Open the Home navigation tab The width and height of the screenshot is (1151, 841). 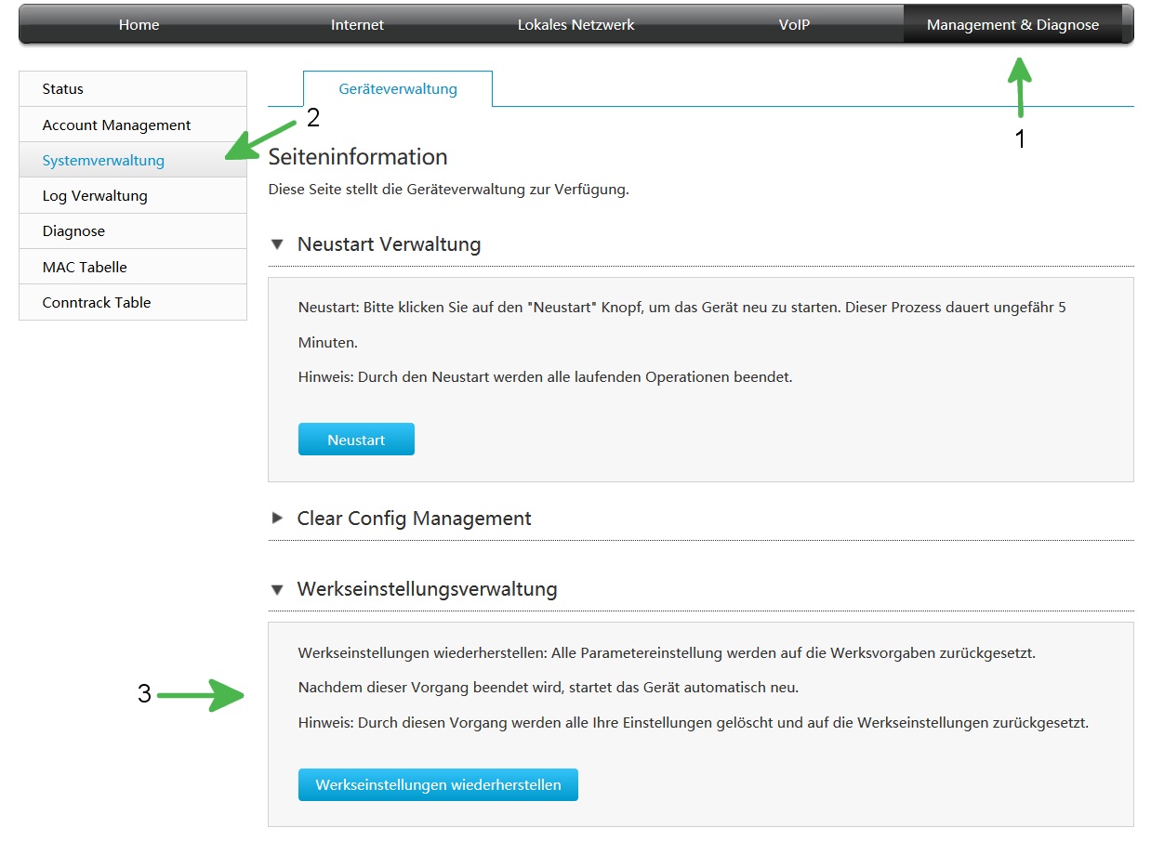pyautogui.click(x=139, y=25)
